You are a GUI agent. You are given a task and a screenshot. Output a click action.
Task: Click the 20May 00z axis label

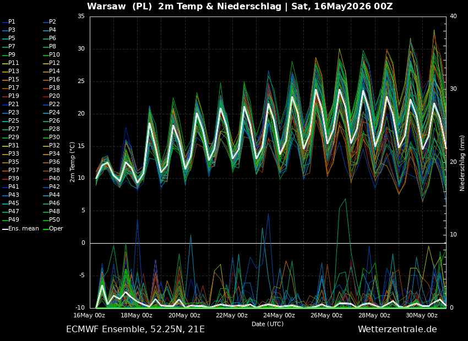click(183, 315)
